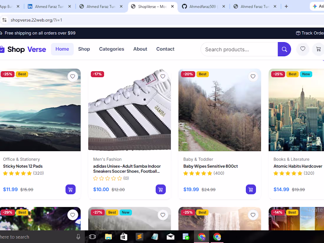Click the Atomic Habits city skyline image
The height and width of the screenshot is (243, 324).
pyautogui.click(x=296, y=110)
